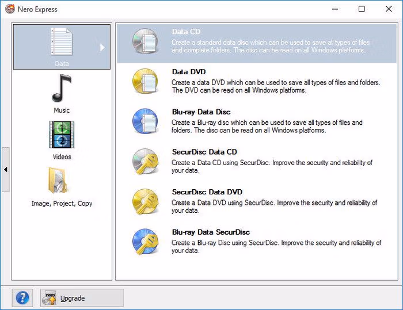Expand the side panel with left arrow handle
This screenshot has height=310, width=403.
pos(5,170)
